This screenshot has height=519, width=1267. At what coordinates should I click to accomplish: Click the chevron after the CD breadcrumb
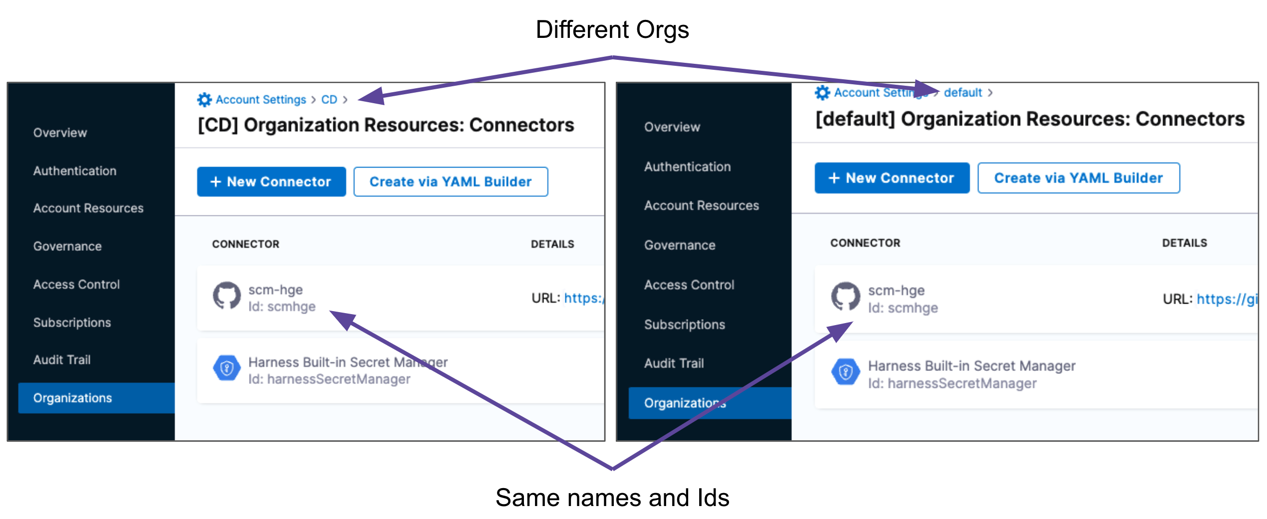[x=345, y=100]
